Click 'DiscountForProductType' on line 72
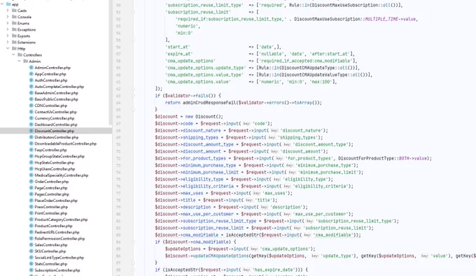Screen dimensions: 476x276 (366, 159)
